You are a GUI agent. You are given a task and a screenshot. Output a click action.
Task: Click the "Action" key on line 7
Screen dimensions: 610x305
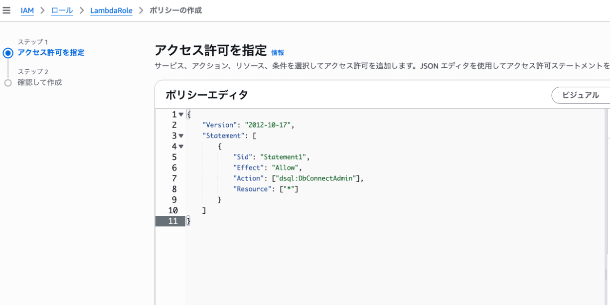point(248,178)
